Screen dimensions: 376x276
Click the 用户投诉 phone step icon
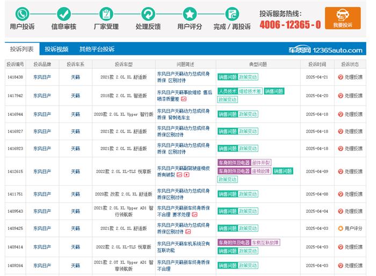click(x=23, y=14)
